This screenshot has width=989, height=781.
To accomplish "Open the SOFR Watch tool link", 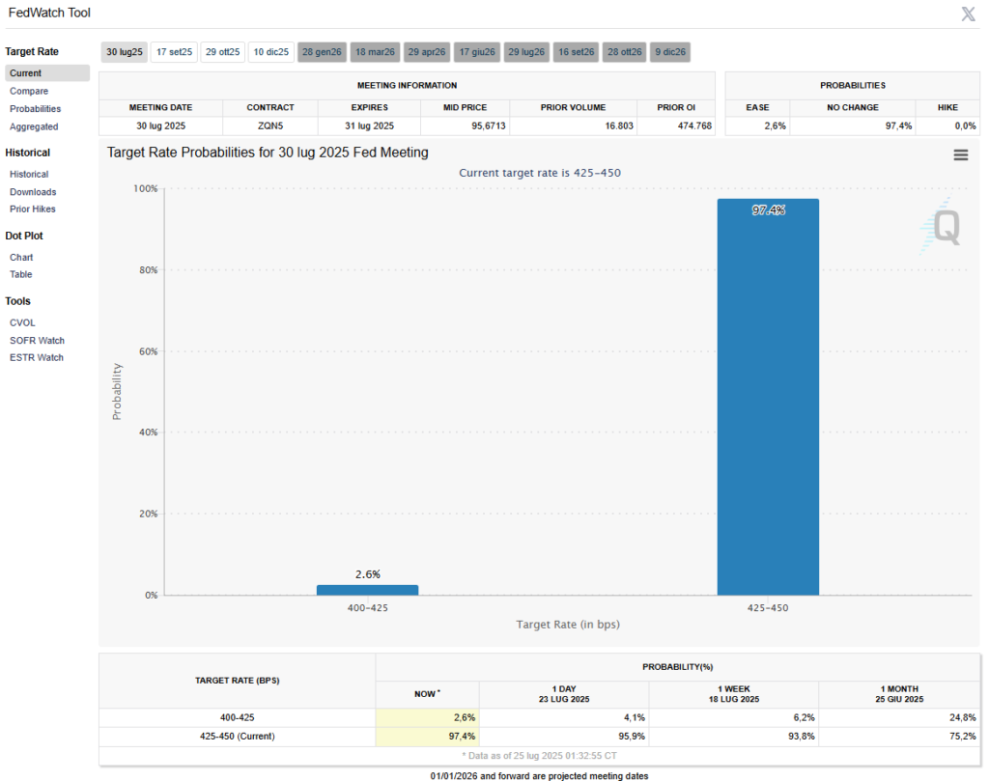I will pos(38,341).
